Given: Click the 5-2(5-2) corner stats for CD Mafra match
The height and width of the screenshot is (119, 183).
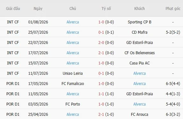Looking at the screenshot, I should [173, 32].
